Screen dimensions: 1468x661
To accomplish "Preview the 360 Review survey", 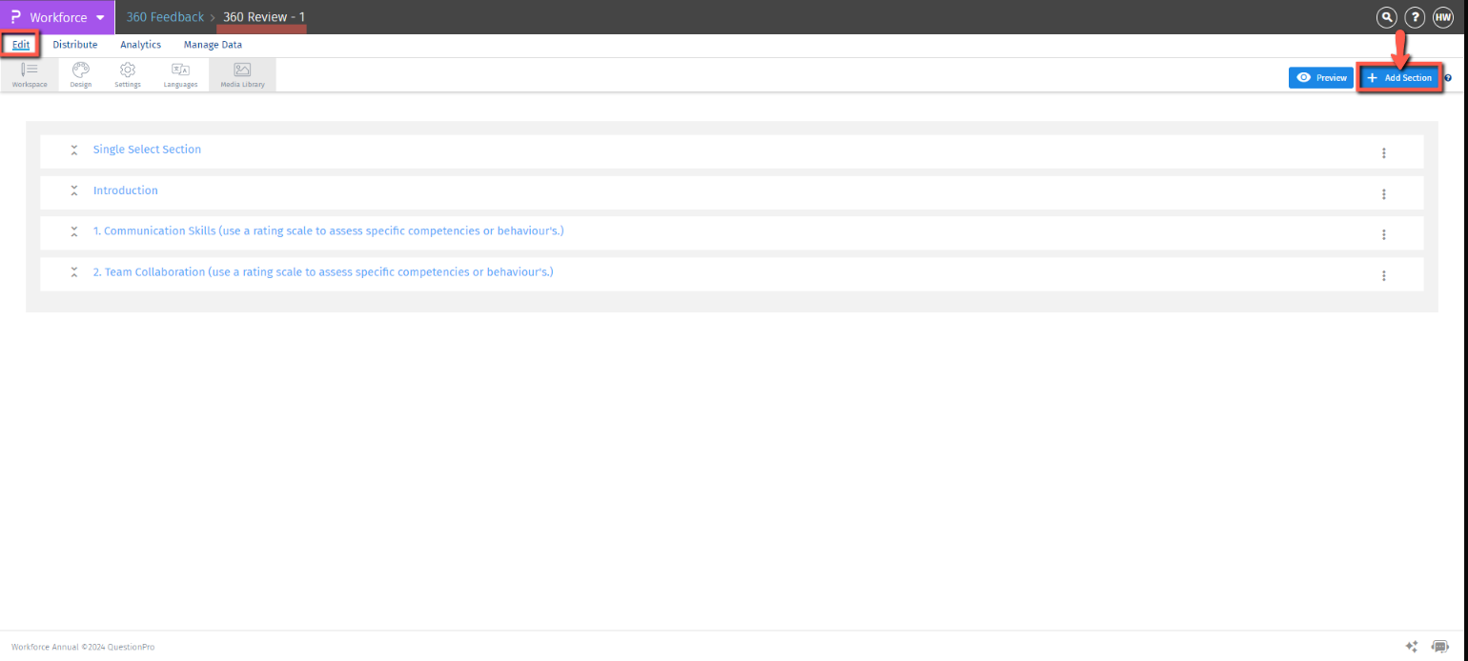I will [1320, 77].
